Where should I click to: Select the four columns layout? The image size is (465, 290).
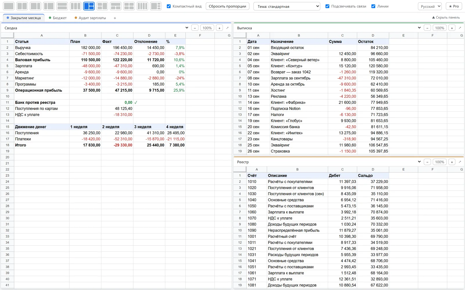pyautogui.click(x=142, y=6)
